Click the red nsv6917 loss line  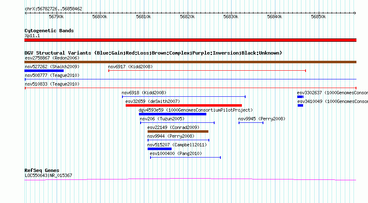tap(207, 71)
